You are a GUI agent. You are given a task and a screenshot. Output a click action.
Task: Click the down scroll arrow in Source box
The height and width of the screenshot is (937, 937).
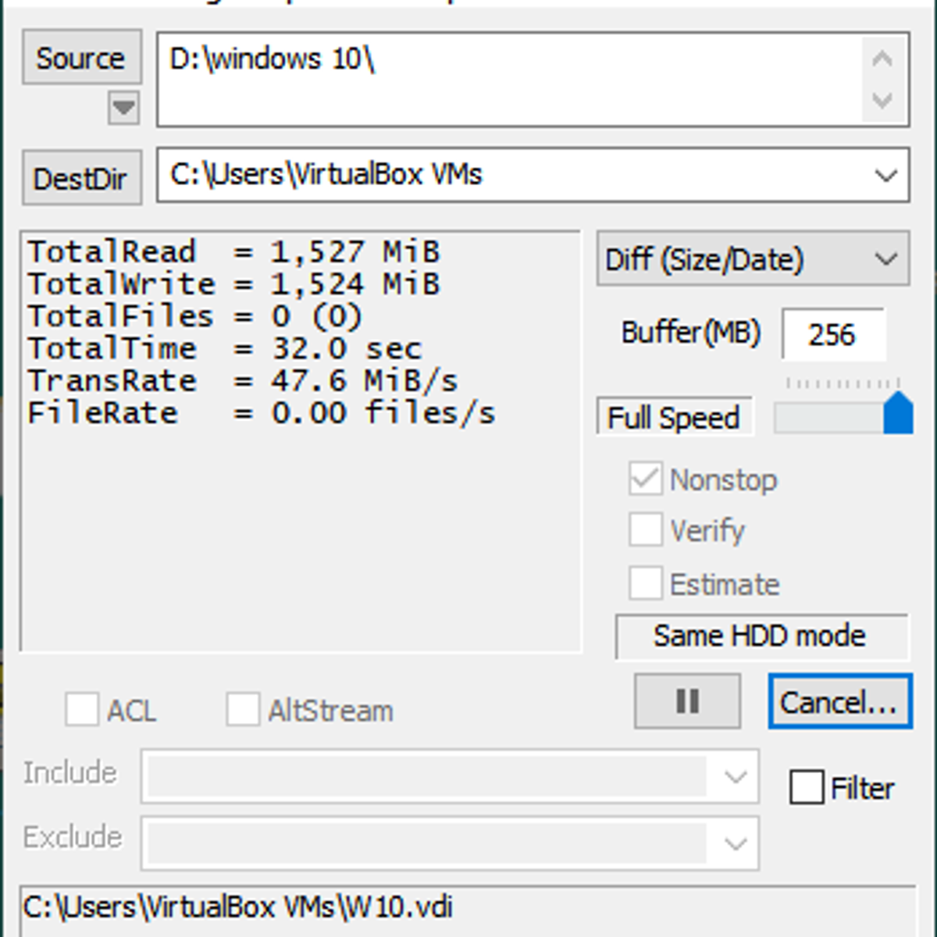[881, 102]
